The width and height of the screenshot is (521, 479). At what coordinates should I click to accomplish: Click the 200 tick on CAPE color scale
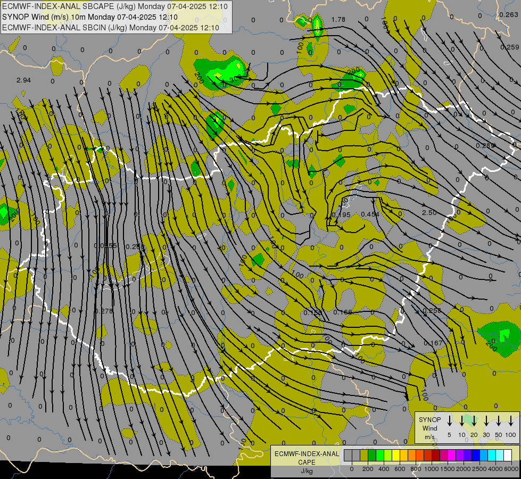click(368, 469)
